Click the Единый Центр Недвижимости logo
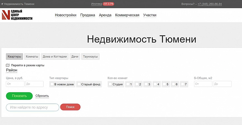 click(x=17, y=15)
